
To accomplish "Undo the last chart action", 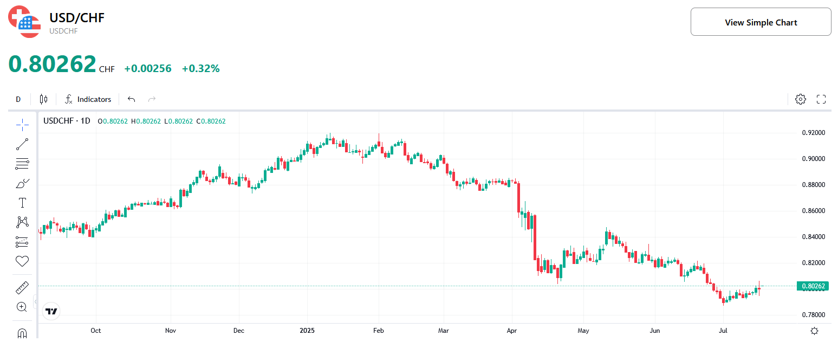I will coord(131,99).
